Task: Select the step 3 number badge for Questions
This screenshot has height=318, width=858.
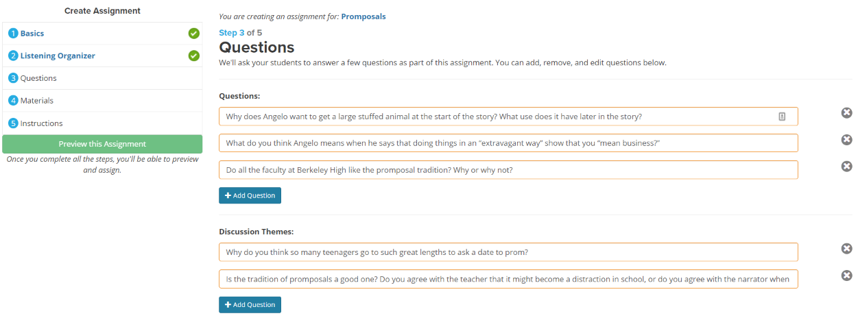Action: (13, 78)
